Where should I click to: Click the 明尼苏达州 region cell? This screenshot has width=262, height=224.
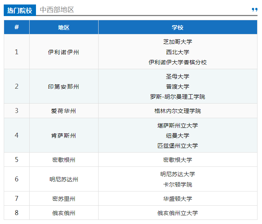pos(64,179)
